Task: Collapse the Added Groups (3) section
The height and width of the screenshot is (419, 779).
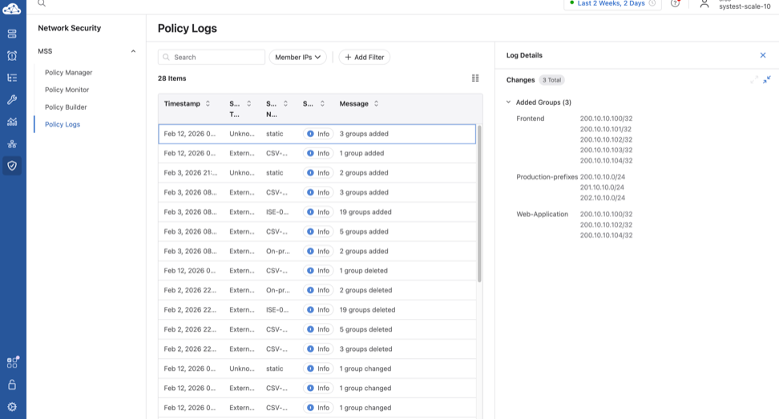Action: 508,103
